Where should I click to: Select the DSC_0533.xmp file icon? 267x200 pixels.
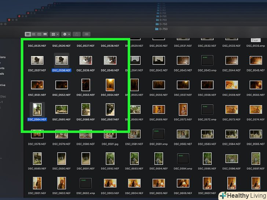click(x=256, y=40)
